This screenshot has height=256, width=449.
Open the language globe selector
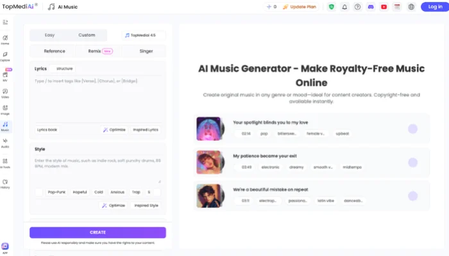411,7
